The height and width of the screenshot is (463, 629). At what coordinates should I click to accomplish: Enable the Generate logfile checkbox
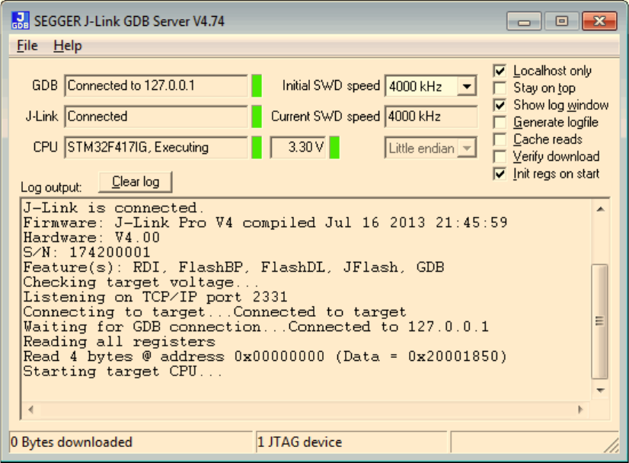500,123
